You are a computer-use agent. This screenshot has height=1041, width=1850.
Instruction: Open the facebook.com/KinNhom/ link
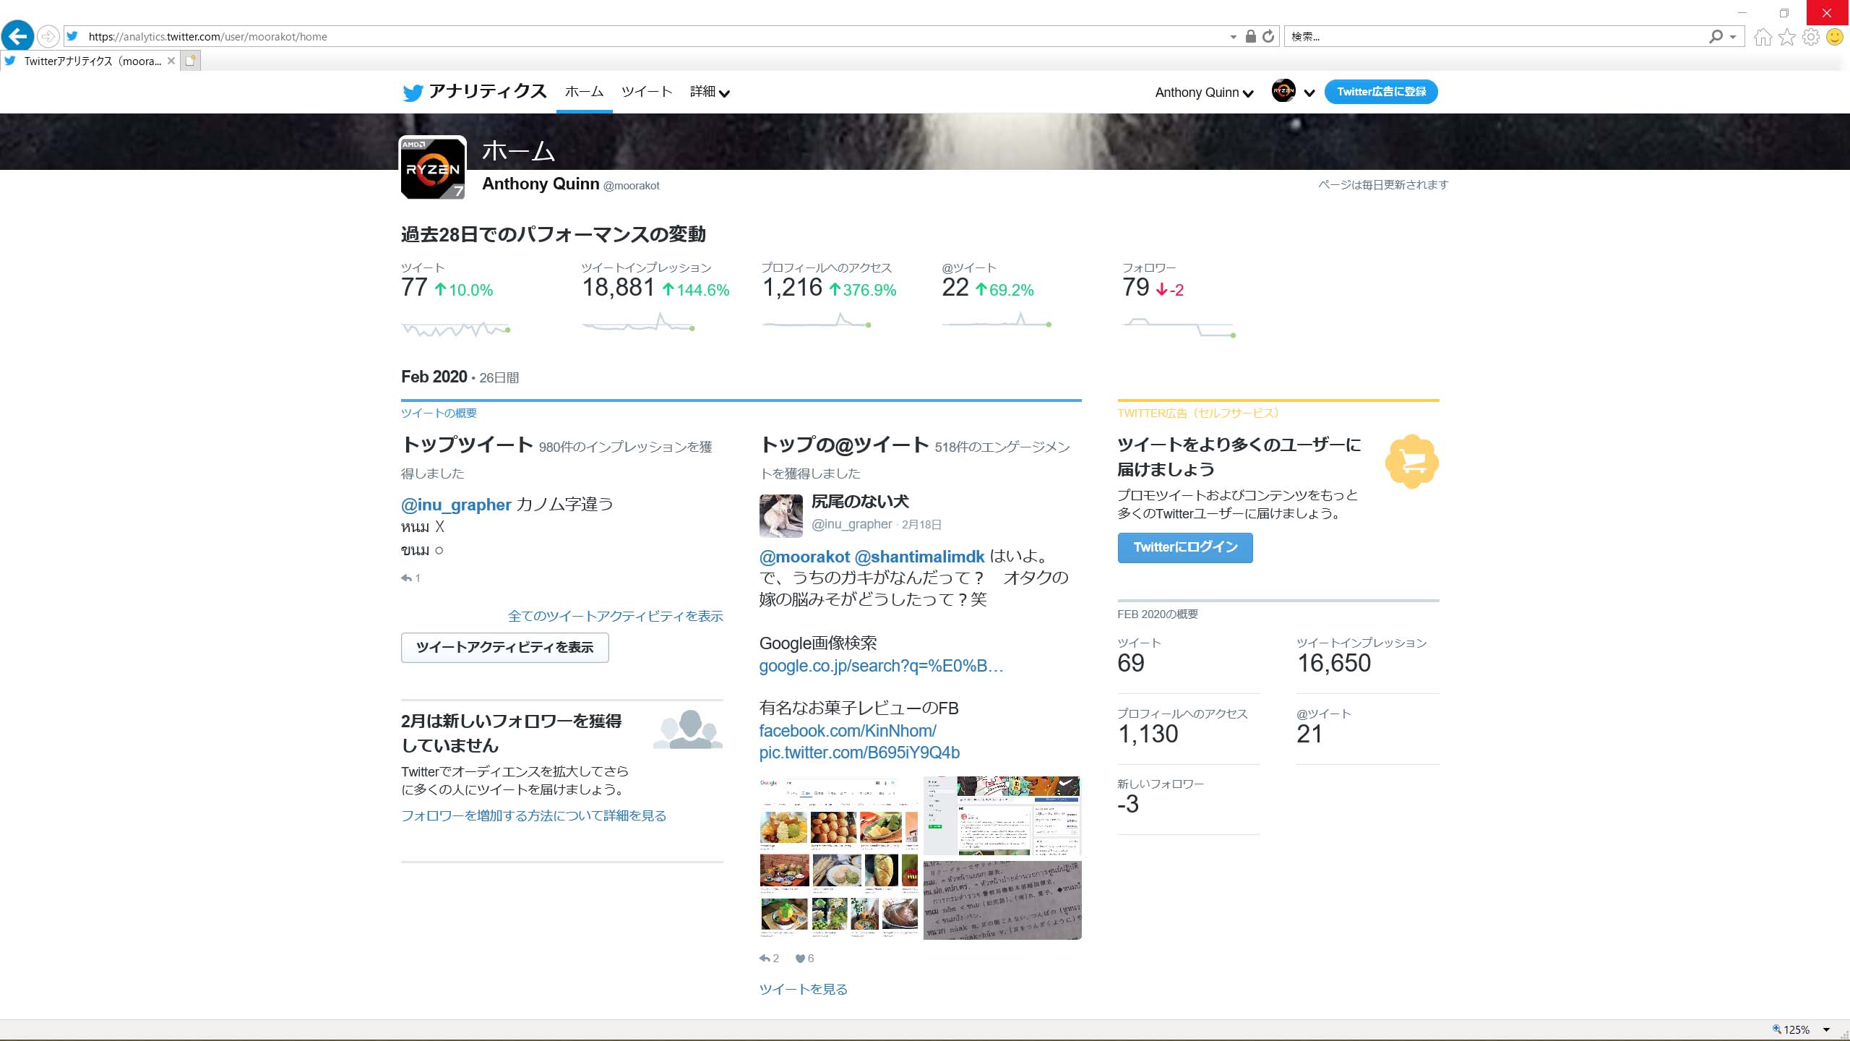pyautogui.click(x=848, y=731)
